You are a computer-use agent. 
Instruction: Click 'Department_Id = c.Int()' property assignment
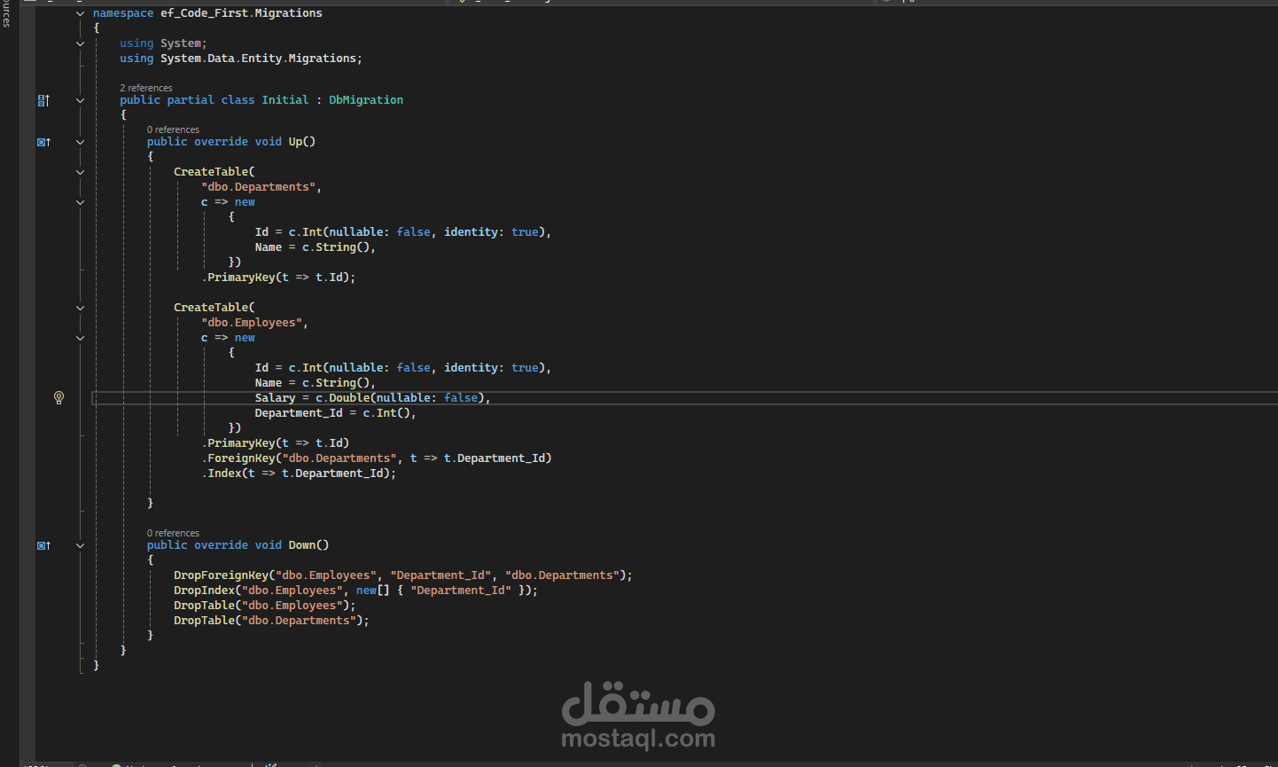pyautogui.click(x=332, y=413)
